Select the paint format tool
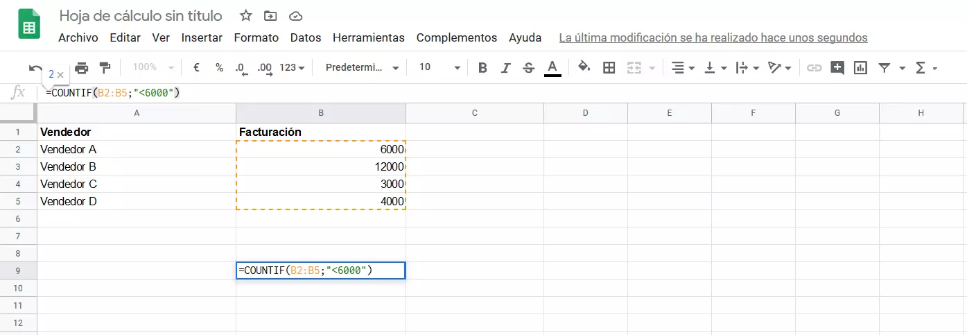 [x=105, y=67]
